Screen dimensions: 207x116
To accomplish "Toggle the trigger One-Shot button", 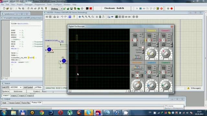I will (x=143, y=50).
